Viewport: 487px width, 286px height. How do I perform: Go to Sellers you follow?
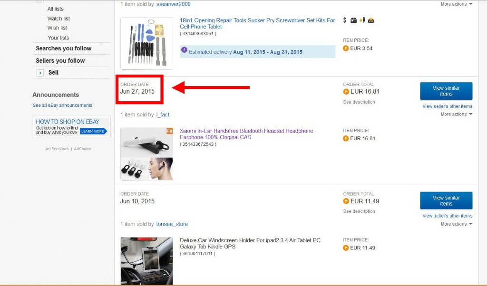(x=60, y=60)
